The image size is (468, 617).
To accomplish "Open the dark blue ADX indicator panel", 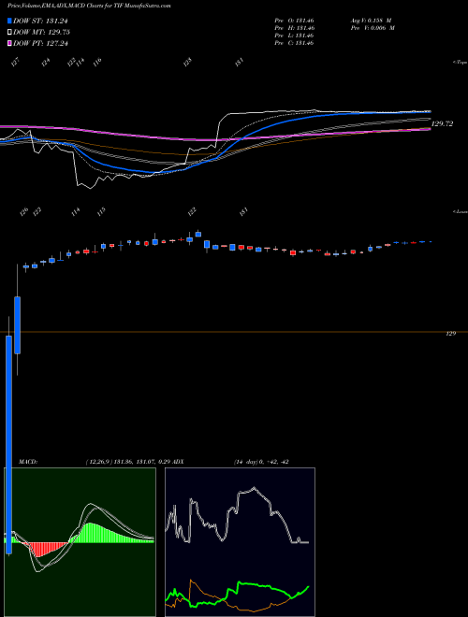I will (x=240, y=542).
